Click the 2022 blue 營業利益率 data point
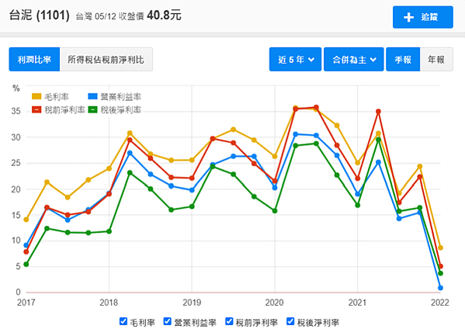Screen dimensions: 465x329 point(440,288)
